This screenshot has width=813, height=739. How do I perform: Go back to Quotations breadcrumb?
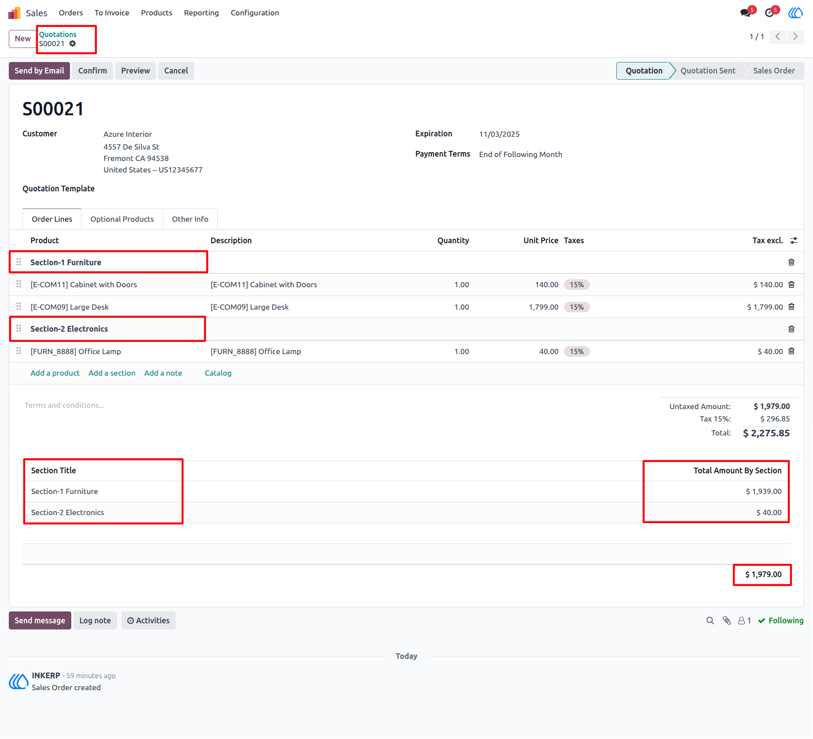pos(58,34)
